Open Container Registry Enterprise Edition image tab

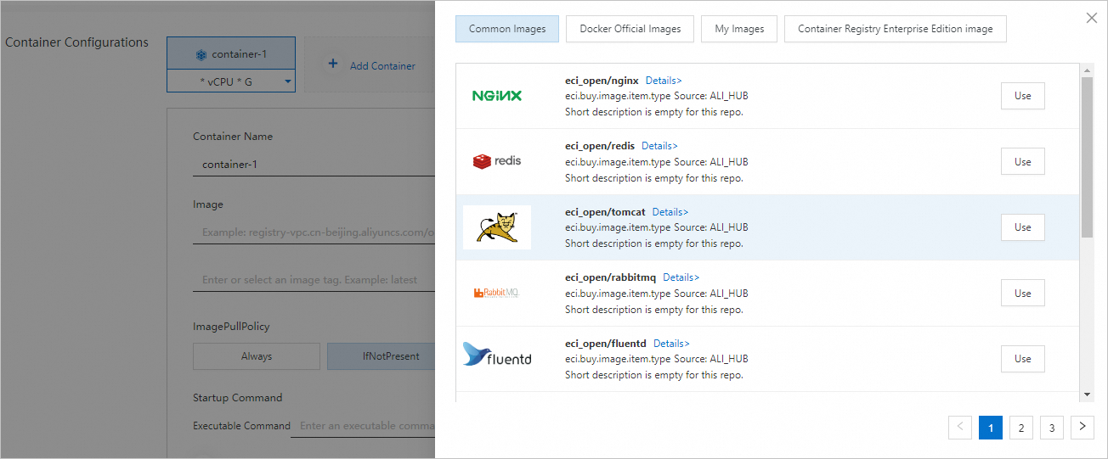click(896, 29)
